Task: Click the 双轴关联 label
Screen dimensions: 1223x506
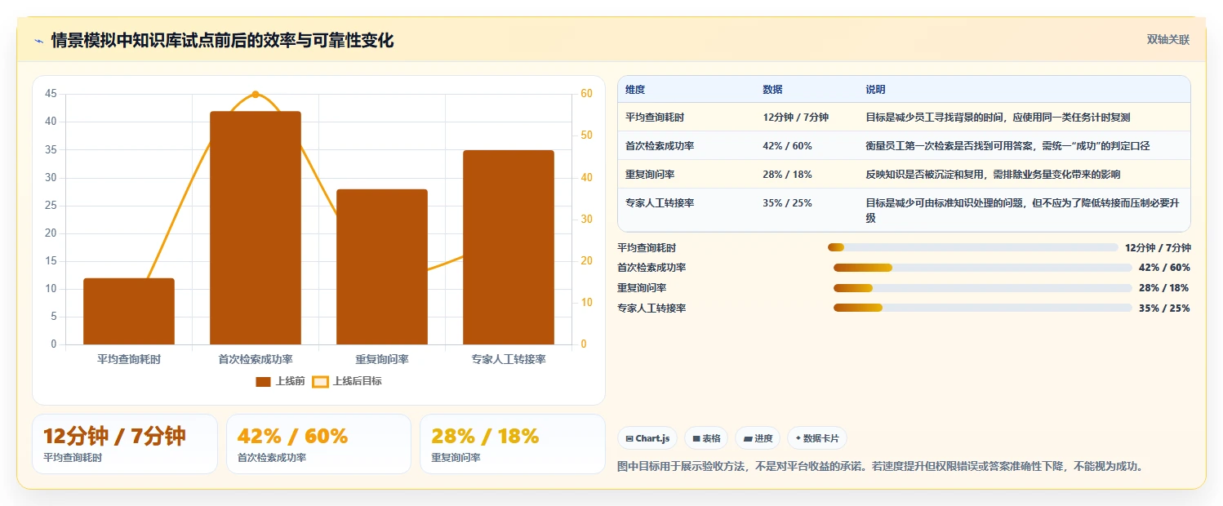Action: click(x=1168, y=40)
